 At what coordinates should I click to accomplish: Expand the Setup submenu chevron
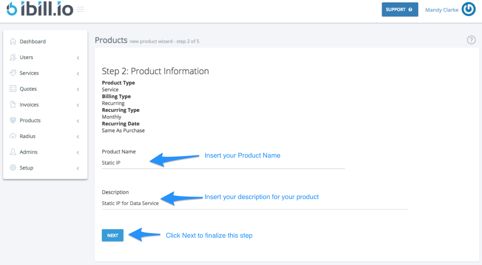[x=78, y=168]
